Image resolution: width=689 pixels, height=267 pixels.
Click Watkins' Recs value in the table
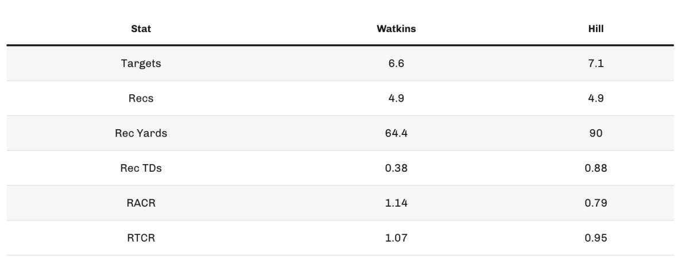point(396,98)
